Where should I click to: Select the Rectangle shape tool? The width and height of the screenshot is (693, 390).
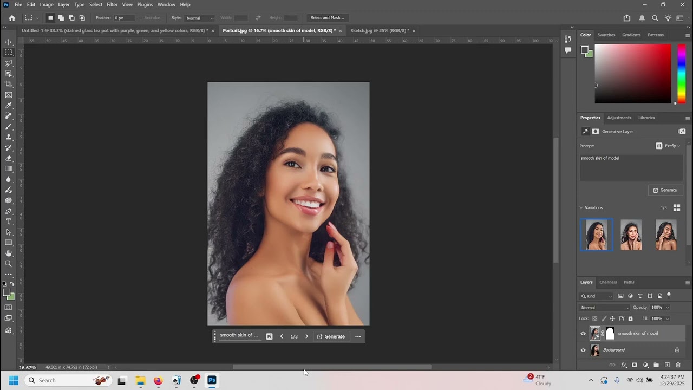(x=8, y=243)
